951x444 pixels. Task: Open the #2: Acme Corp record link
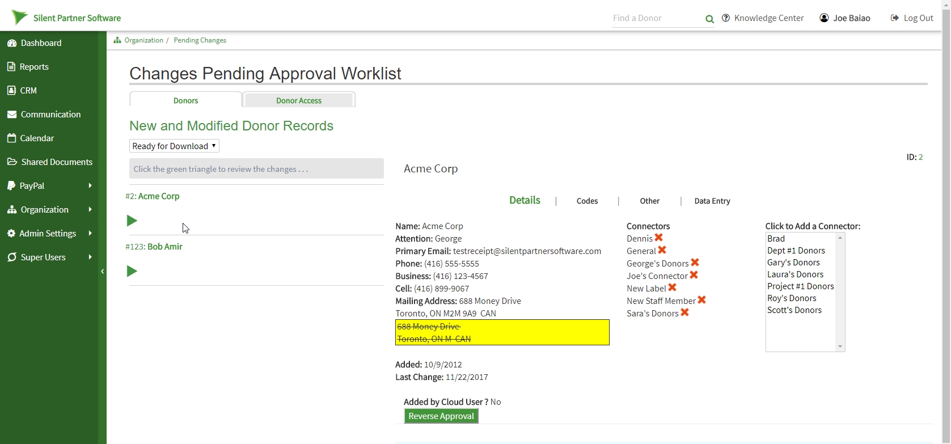coord(153,196)
